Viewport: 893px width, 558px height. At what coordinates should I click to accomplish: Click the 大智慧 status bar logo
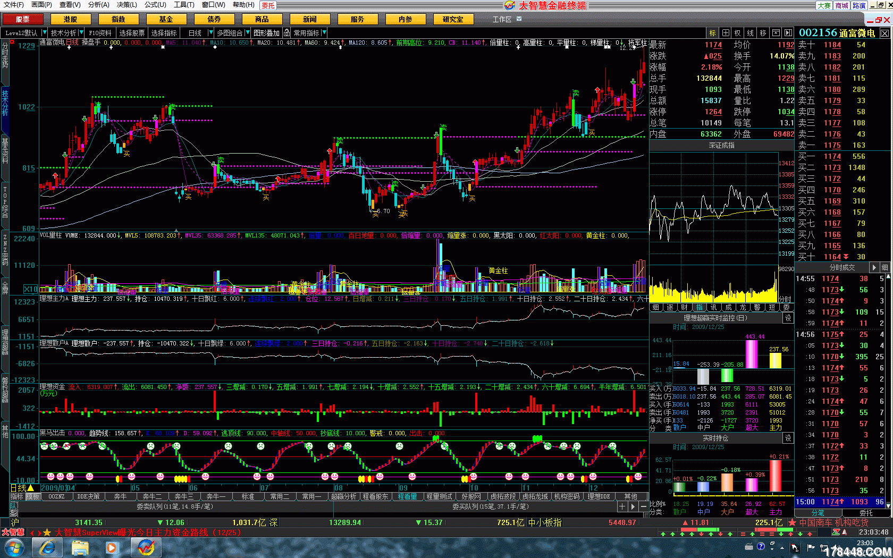(x=13, y=532)
